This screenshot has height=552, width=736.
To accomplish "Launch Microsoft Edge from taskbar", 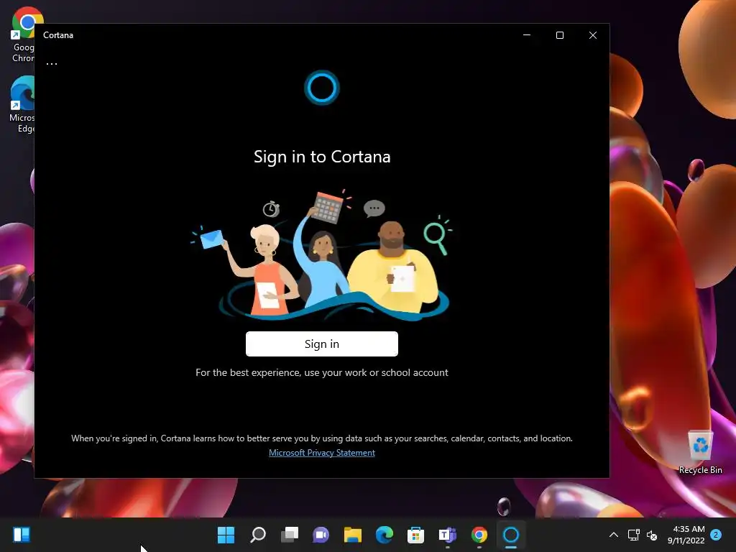I will click(385, 535).
